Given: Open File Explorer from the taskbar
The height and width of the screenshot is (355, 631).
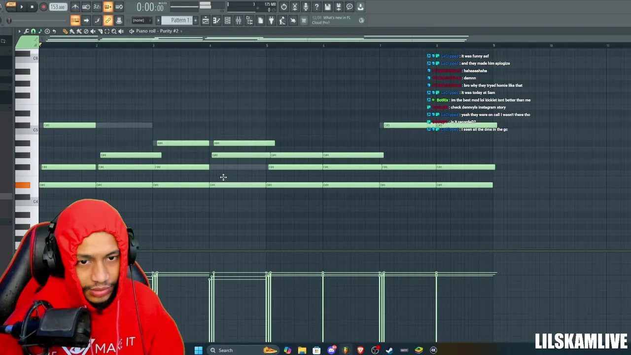Looking at the screenshot, I should tap(302, 350).
